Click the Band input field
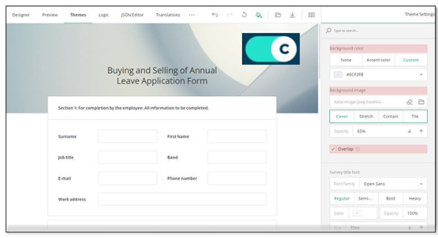Viewport: 438px width, 238px height. (236, 157)
